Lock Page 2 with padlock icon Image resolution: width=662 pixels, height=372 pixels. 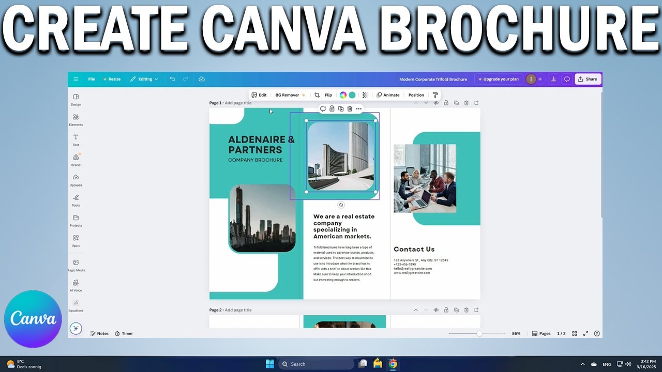tap(446, 310)
